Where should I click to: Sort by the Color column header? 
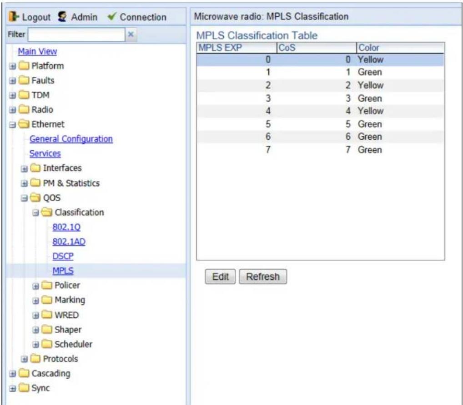tap(400, 48)
